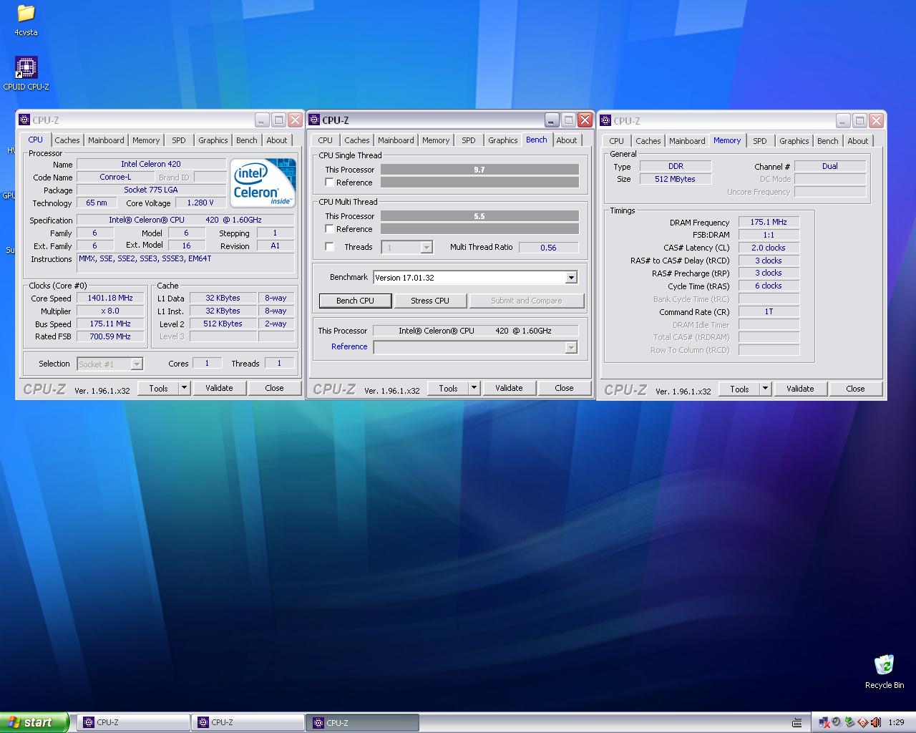Screen dimensions: 916x733
Task: Click the Level 2 cache value 512 KBytes
Action: pyautogui.click(x=223, y=324)
